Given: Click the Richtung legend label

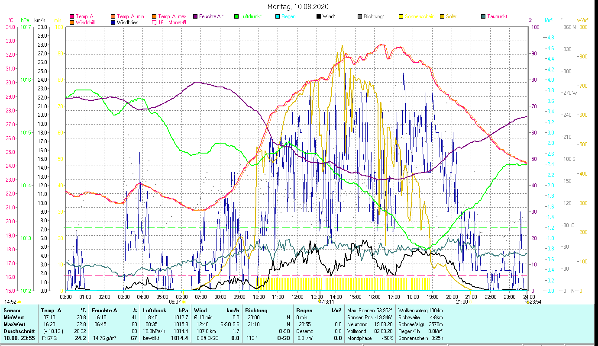Looking at the screenshot, I should pyautogui.click(x=374, y=16).
